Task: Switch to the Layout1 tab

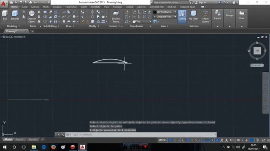Action: point(20,139)
